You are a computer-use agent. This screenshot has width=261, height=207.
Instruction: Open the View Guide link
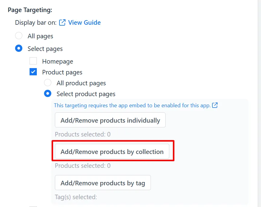84,23
